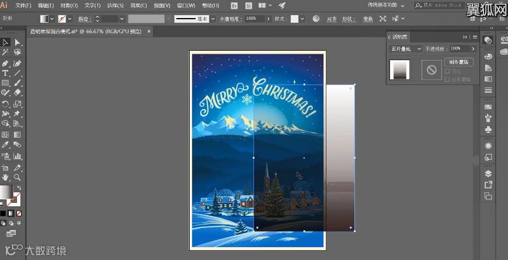
Task: Set paint type to None button
Action: (19, 213)
